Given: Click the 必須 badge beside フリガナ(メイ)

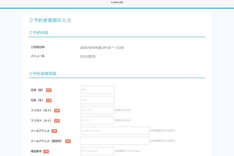Looking at the screenshot, I should pos(57,121).
